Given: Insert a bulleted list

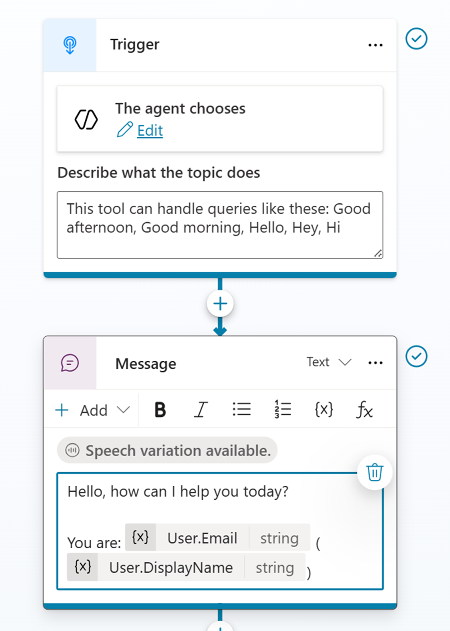Looking at the screenshot, I should coord(241,409).
